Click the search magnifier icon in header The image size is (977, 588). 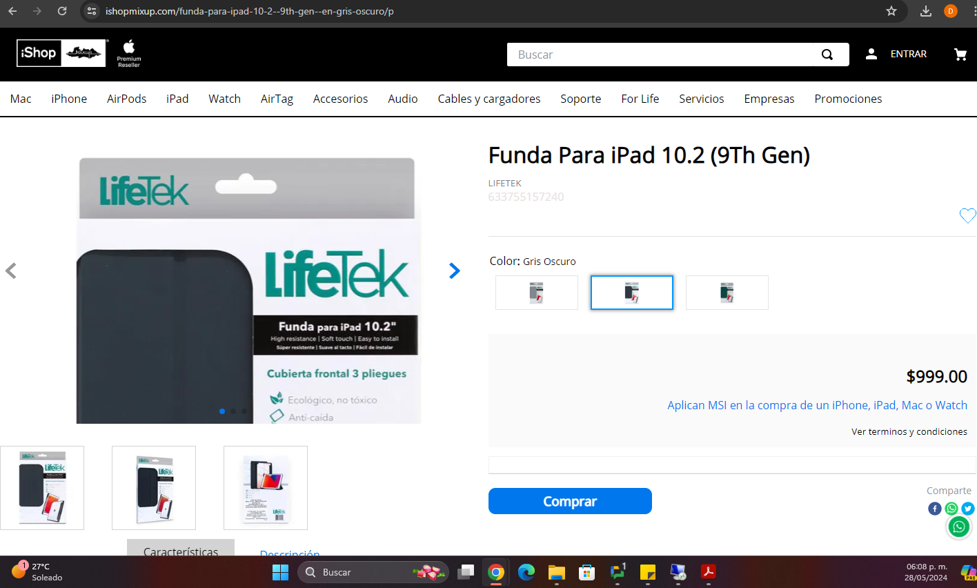pos(827,55)
